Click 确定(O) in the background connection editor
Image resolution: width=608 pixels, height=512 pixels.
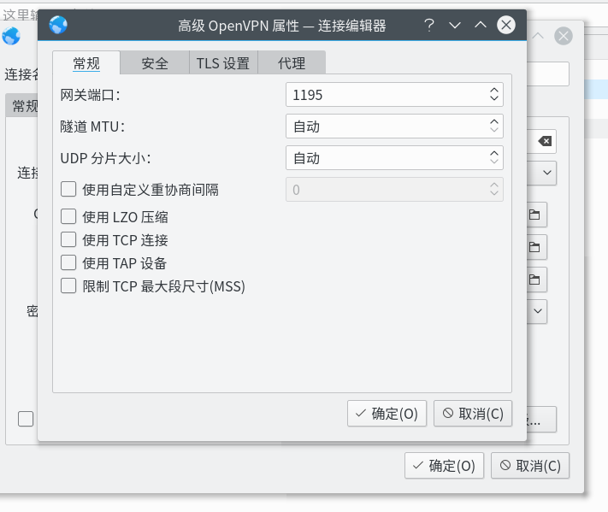tap(445, 466)
